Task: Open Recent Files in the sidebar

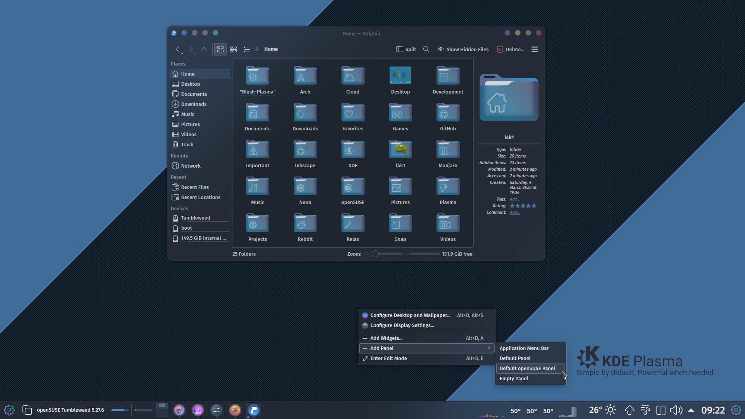Action: click(x=200, y=187)
